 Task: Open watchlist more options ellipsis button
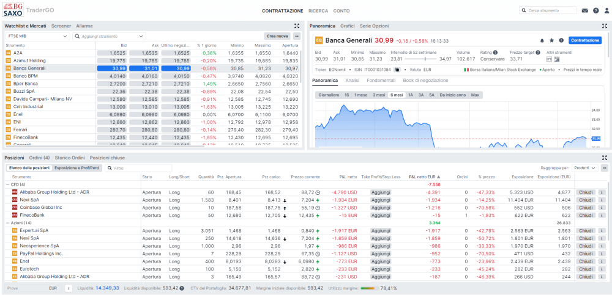point(297,36)
